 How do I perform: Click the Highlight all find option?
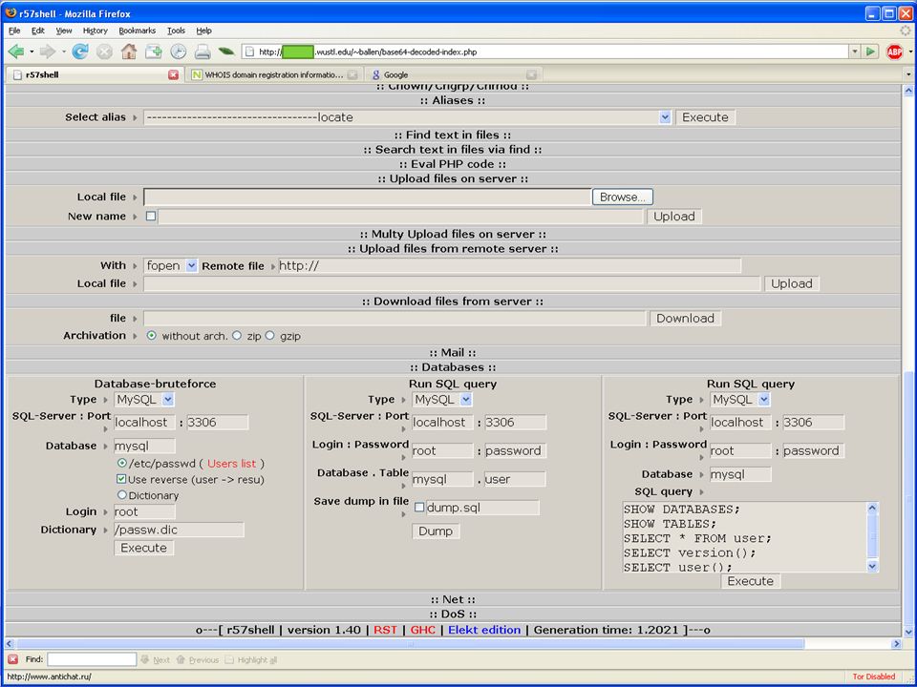click(251, 660)
